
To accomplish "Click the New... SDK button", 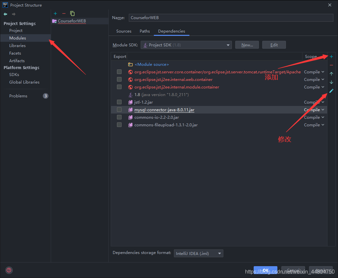I will point(247,45).
